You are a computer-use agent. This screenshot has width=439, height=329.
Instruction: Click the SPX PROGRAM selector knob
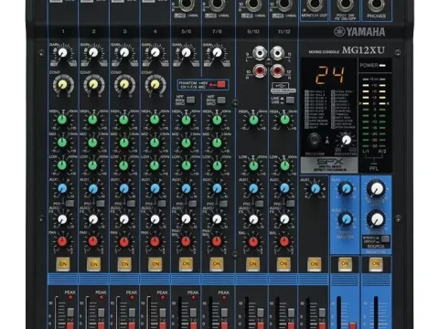(314, 140)
